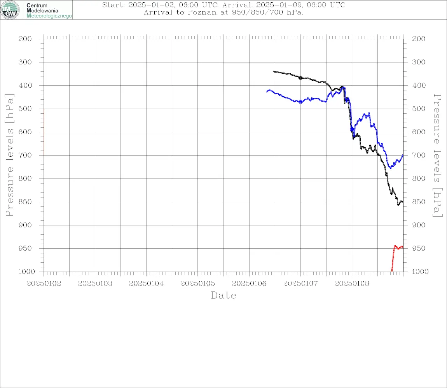This screenshot has width=447, height=388.
Task: Click the left axis 700 label
Action: point(25,156)
